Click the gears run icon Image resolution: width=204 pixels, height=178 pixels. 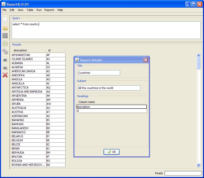coord(5,51)
